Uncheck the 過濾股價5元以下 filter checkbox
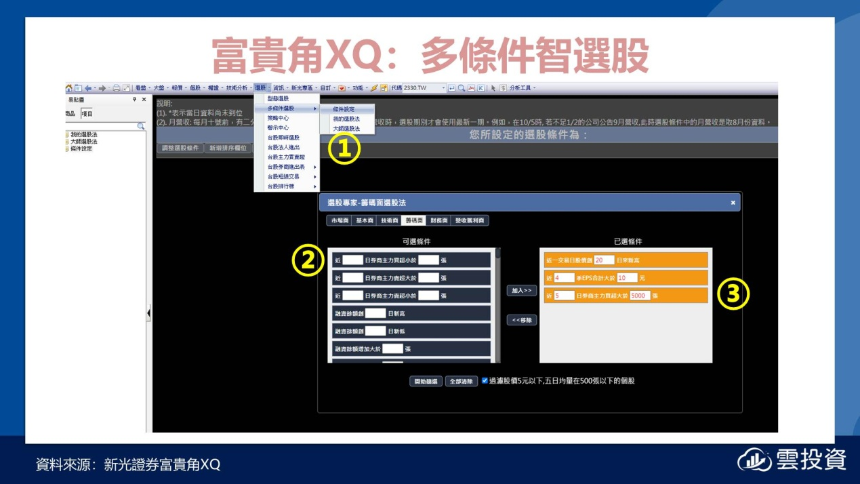The image size is (860, 484). click(x=485, y=381)
